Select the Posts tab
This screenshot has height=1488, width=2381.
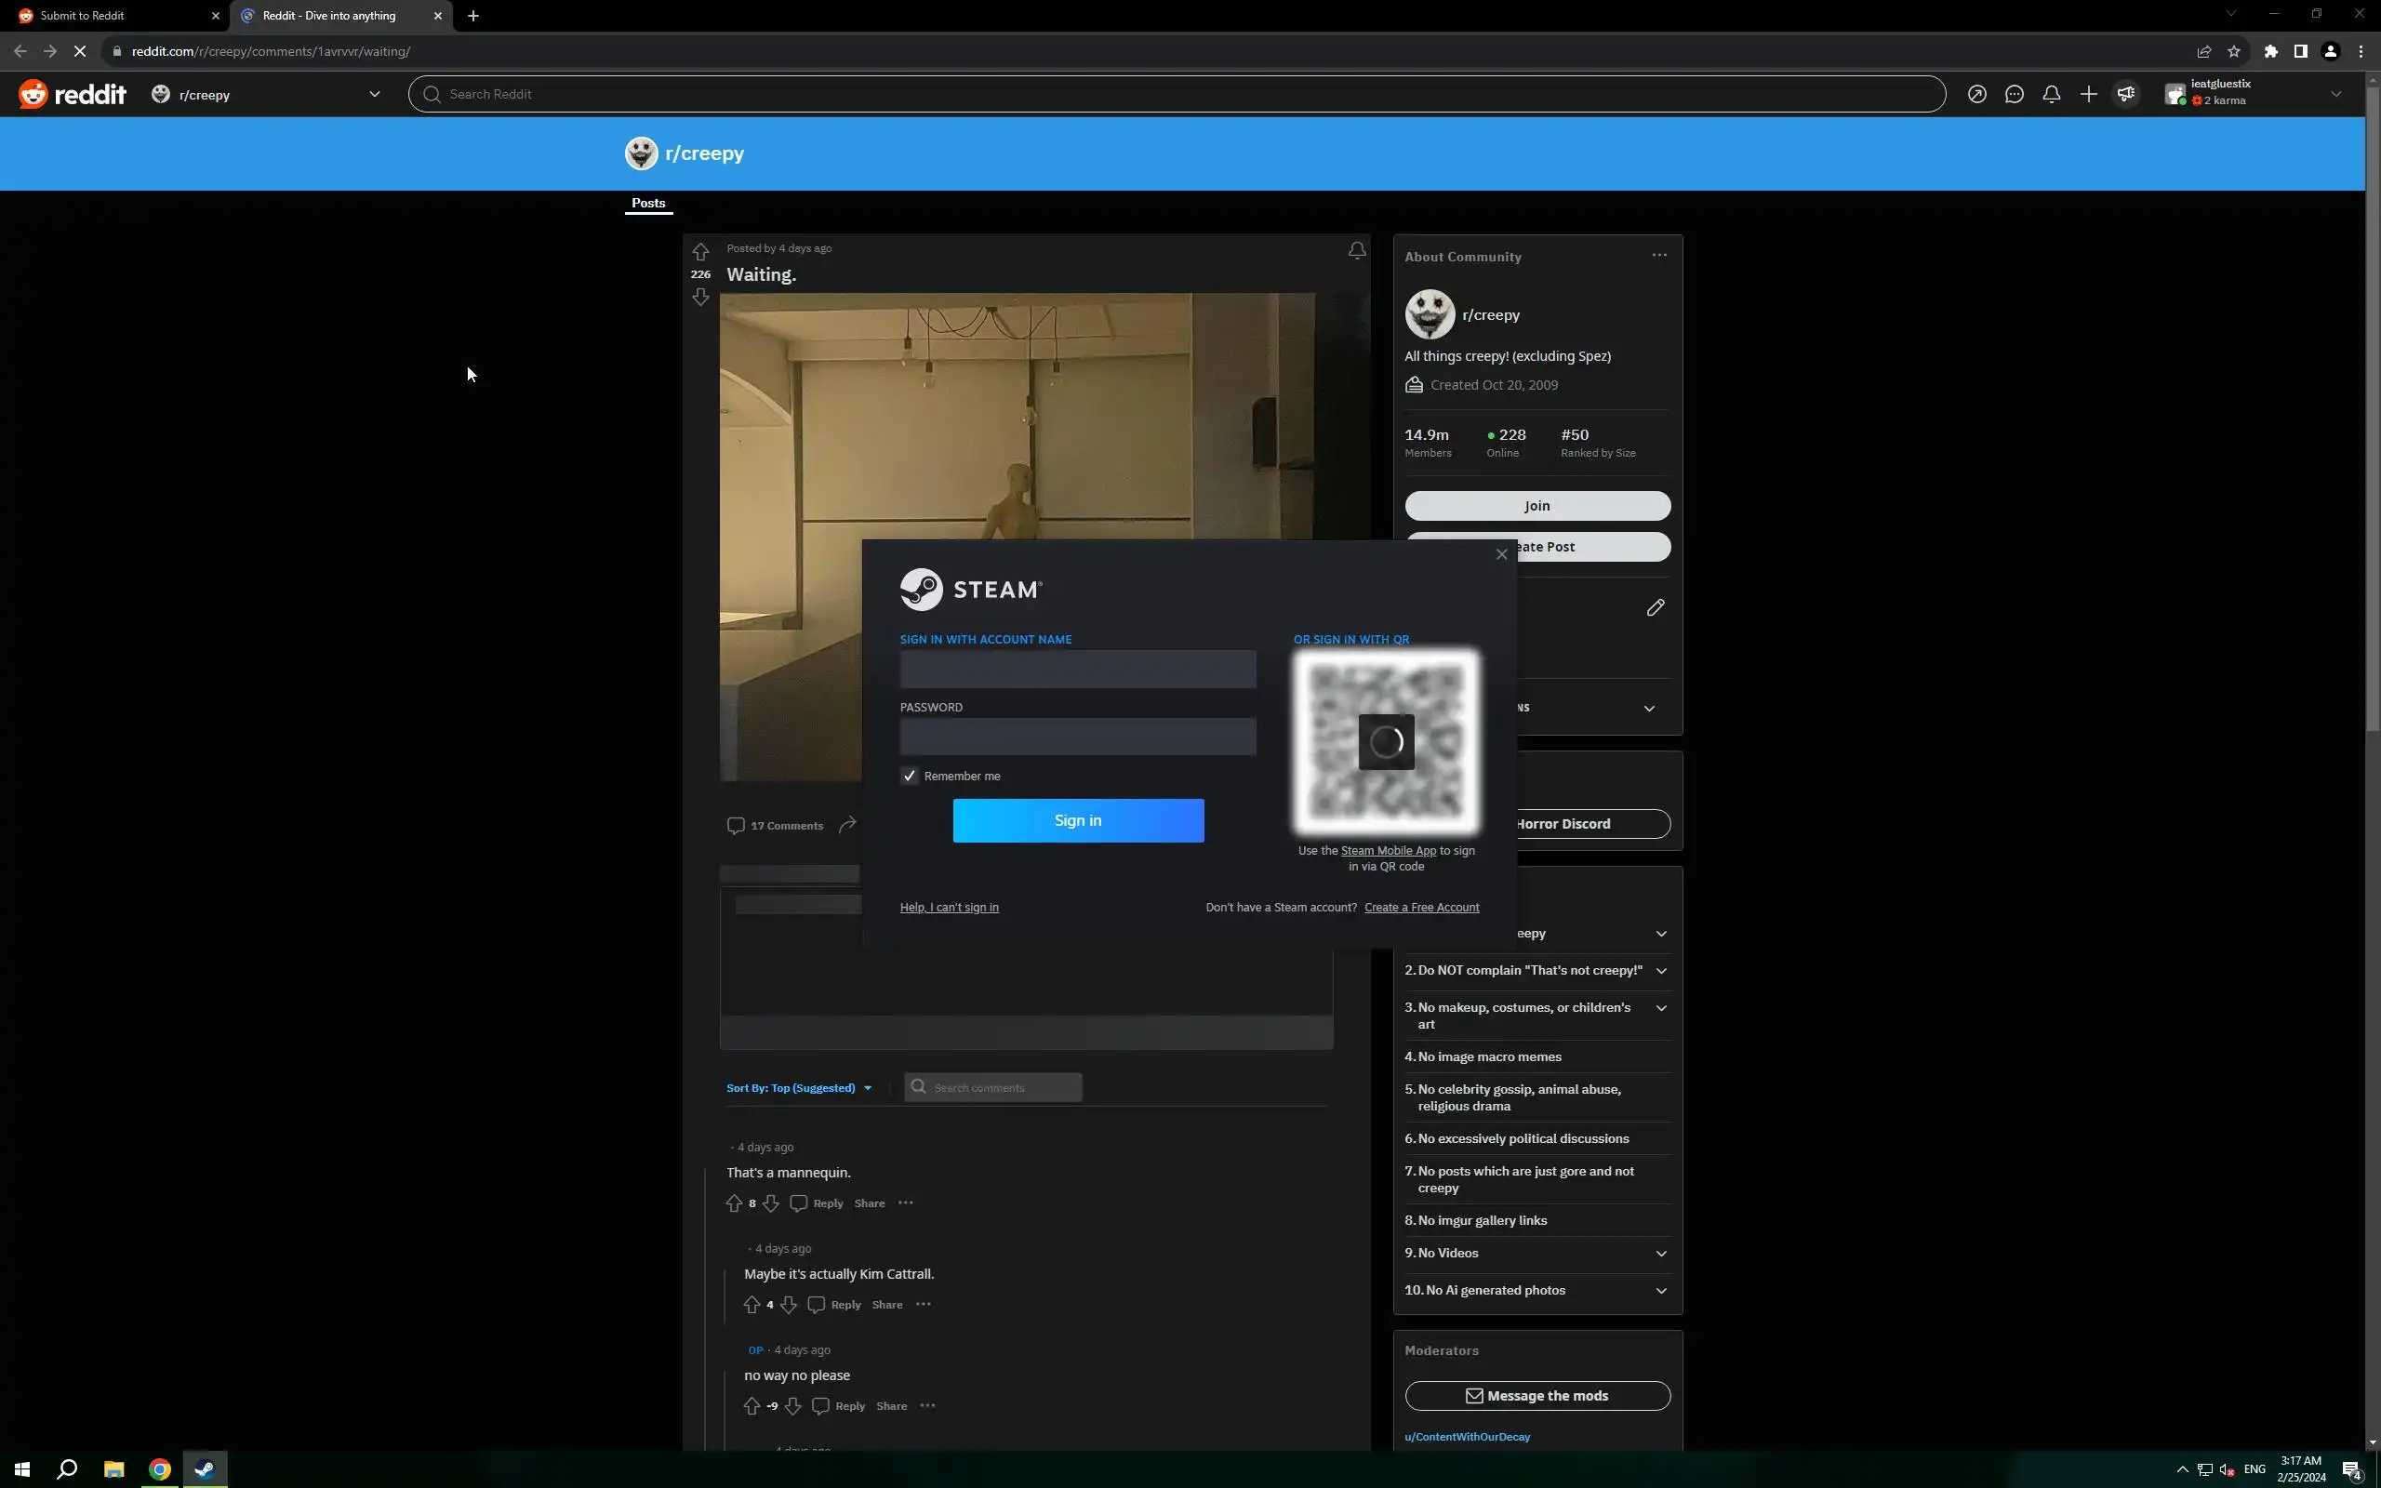coord(648,203)
